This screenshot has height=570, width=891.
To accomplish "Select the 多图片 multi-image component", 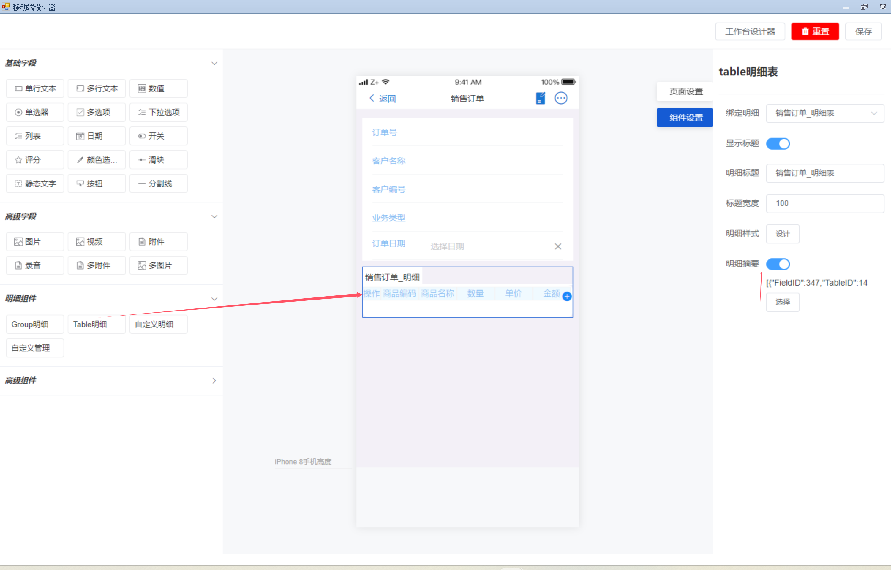I will [x=158, y=265].
